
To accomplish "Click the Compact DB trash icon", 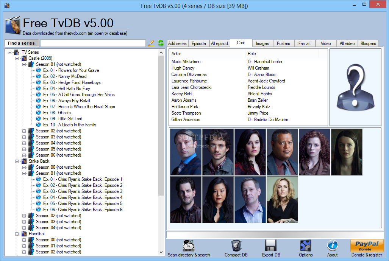I will (236, 245).
